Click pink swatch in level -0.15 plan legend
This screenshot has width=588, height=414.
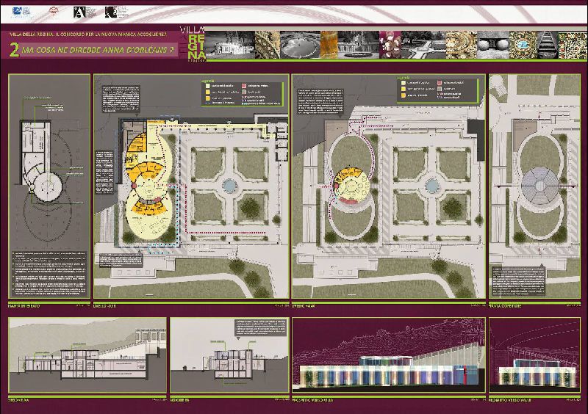coord(244,86)
